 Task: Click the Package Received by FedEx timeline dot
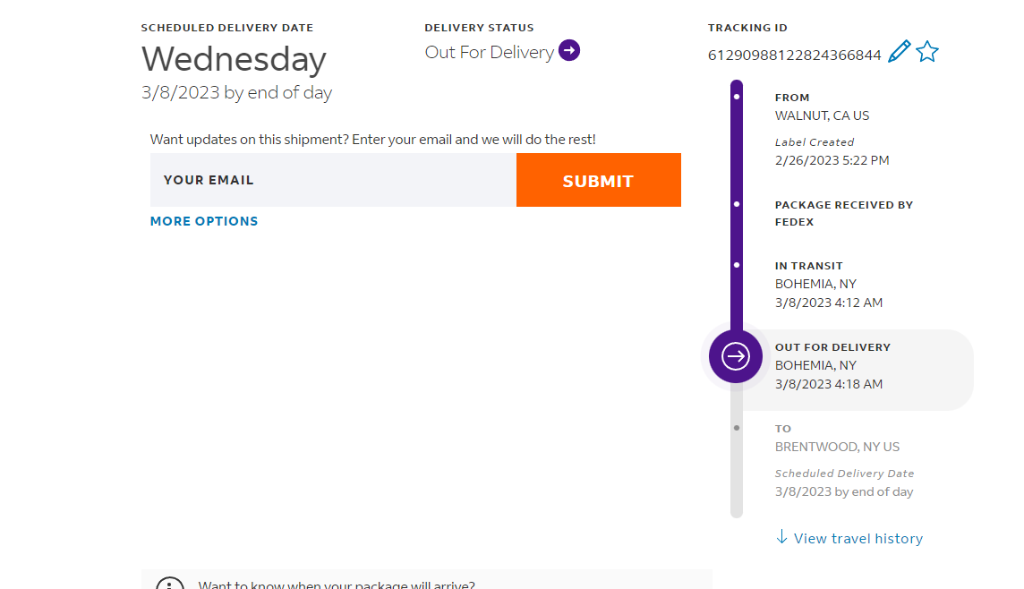pyautogui.click(x=737, y=204)
